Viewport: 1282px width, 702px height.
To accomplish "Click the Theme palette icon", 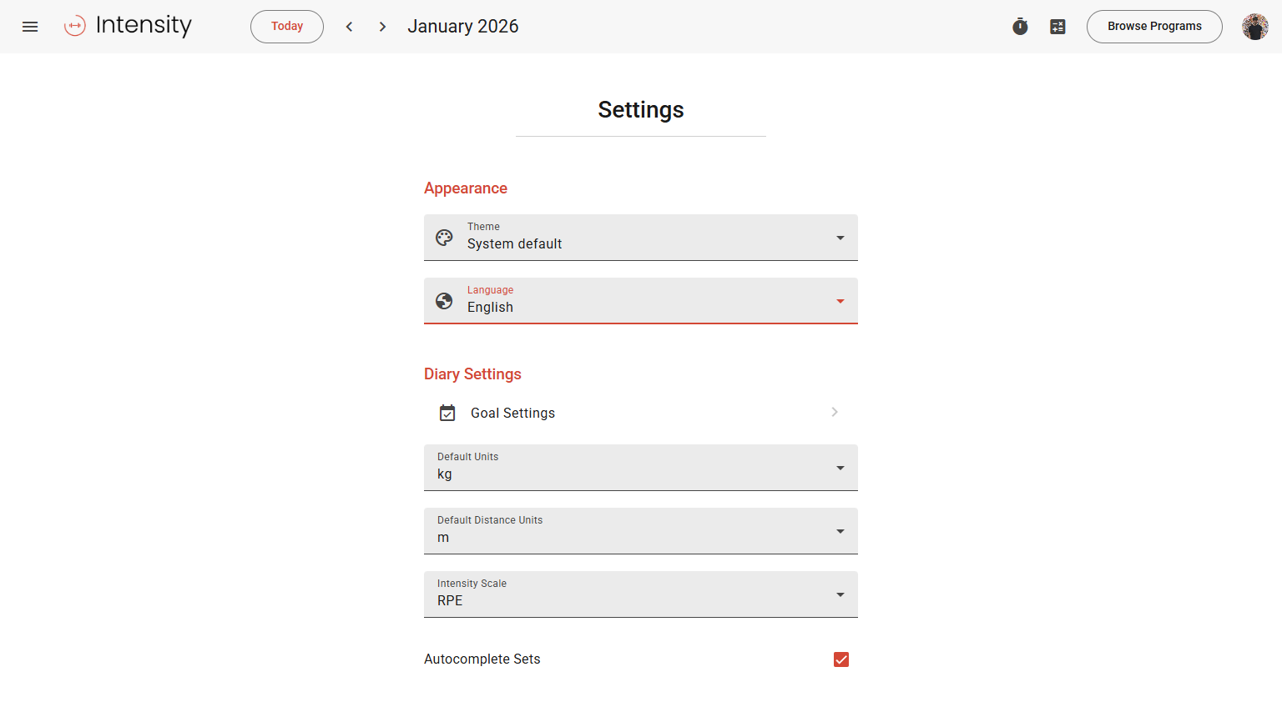I will (445, 238).
